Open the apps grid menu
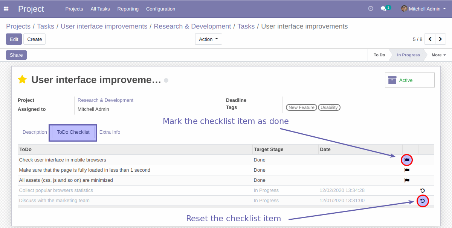This screenshot has width=452, height=228. 6,9
